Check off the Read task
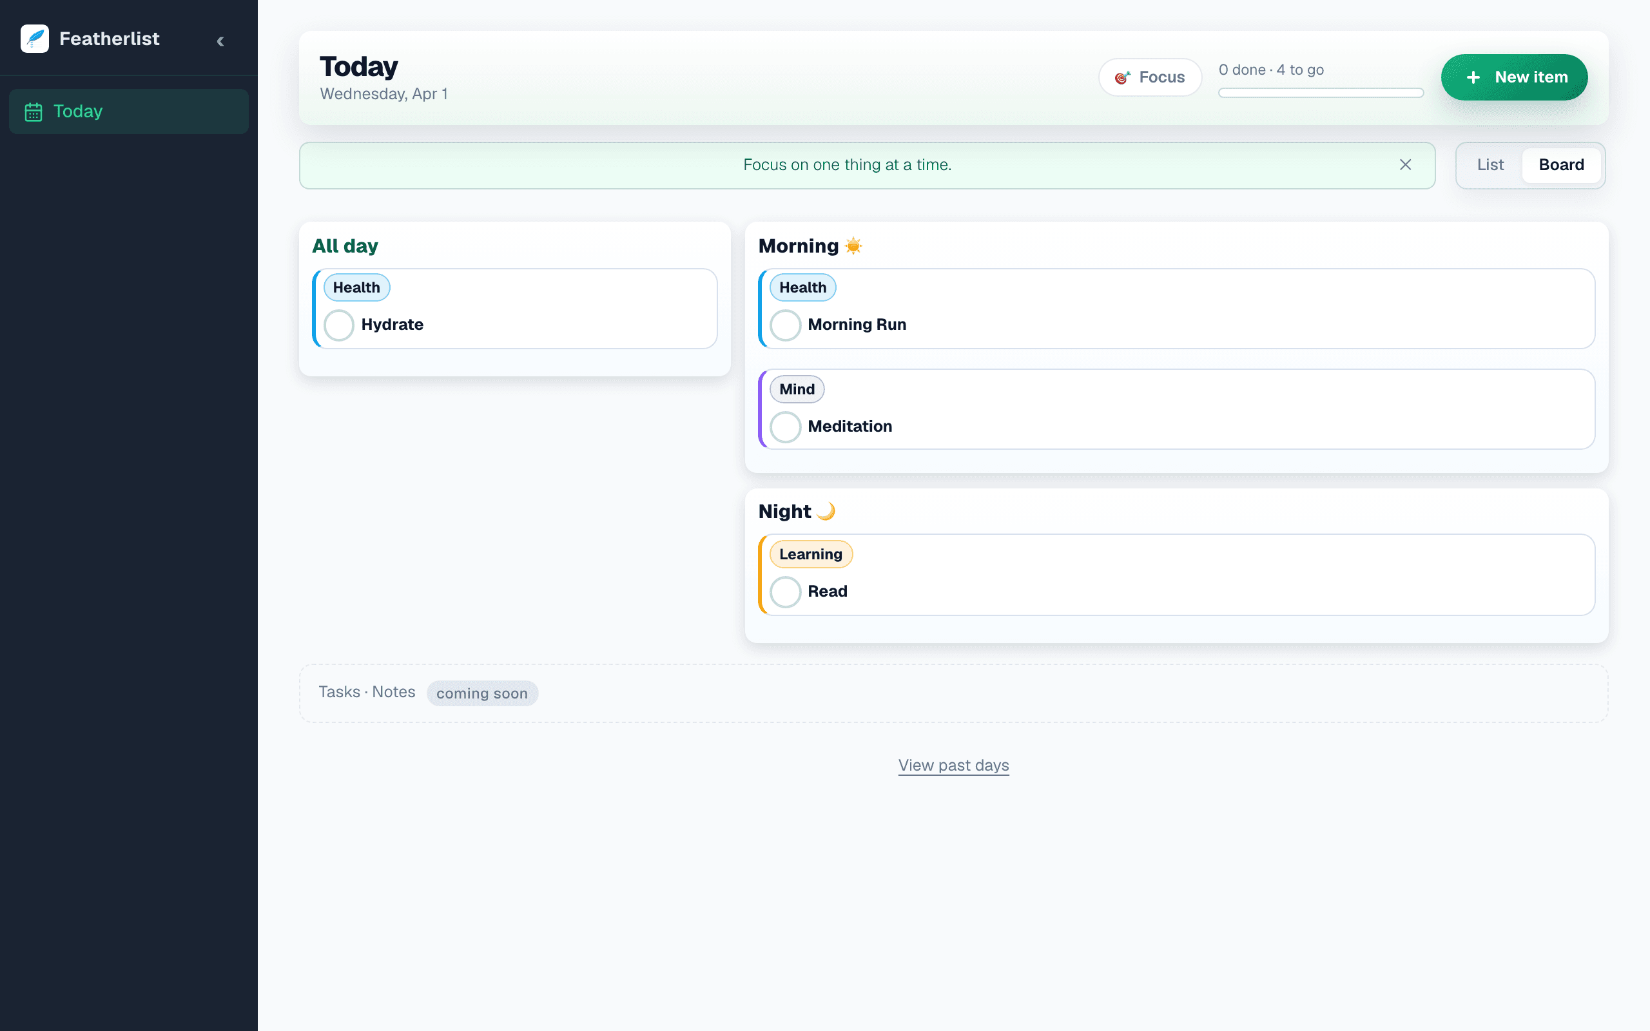 [786, 592]
